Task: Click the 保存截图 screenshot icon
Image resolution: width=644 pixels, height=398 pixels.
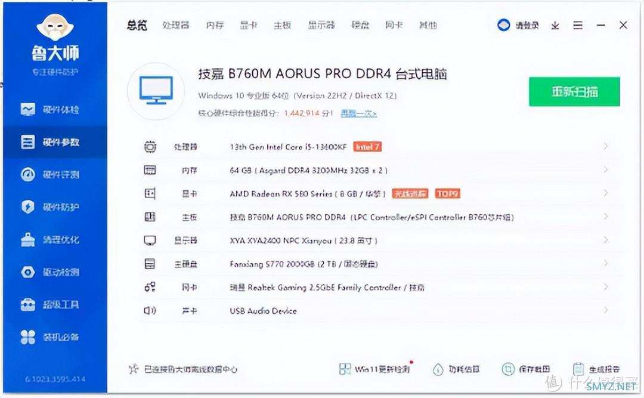Action: click(508, 369)
